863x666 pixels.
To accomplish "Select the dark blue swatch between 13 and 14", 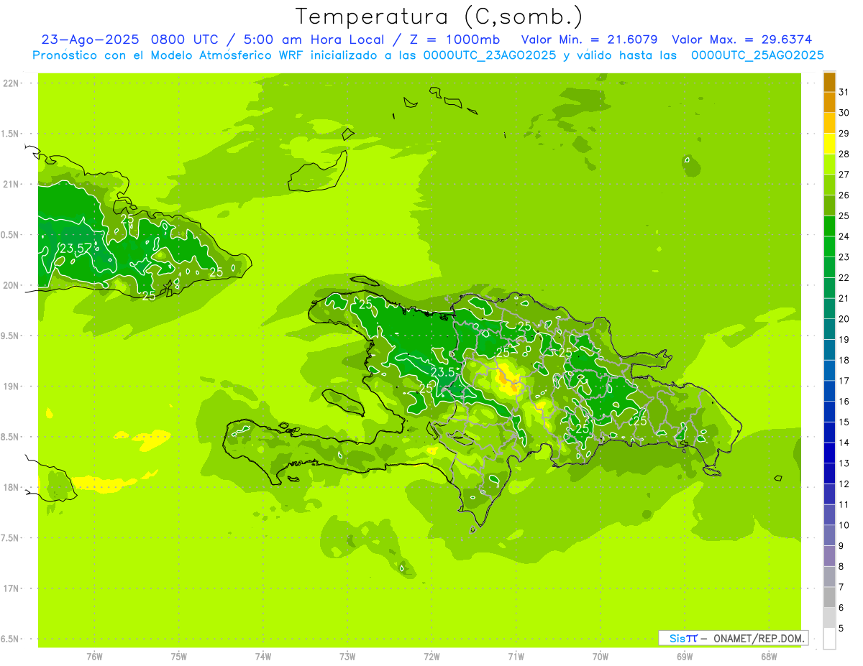I will (830, 453).
